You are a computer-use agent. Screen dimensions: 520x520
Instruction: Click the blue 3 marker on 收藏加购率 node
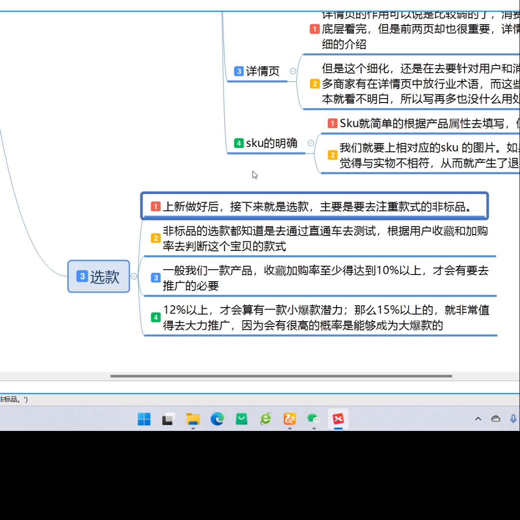[x=155, y=278]
